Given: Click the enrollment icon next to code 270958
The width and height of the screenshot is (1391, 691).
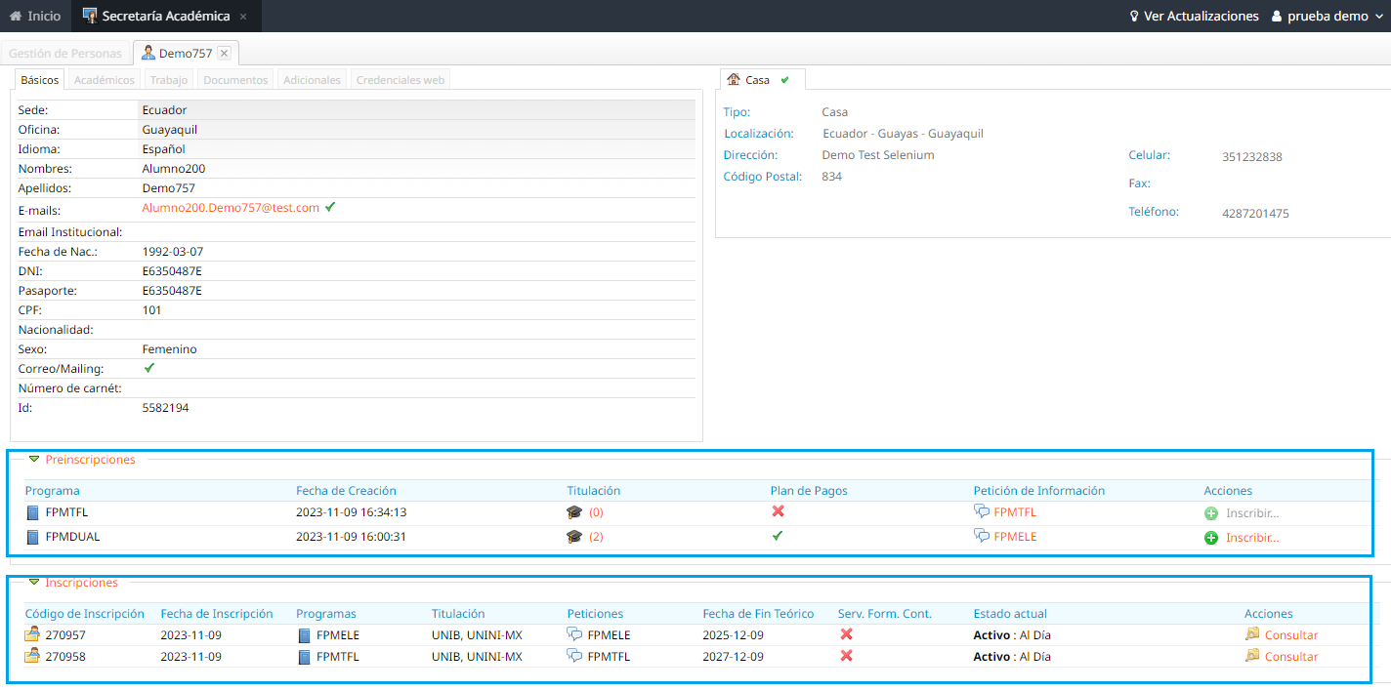Looking at the screenshot, I should (32, 657).
